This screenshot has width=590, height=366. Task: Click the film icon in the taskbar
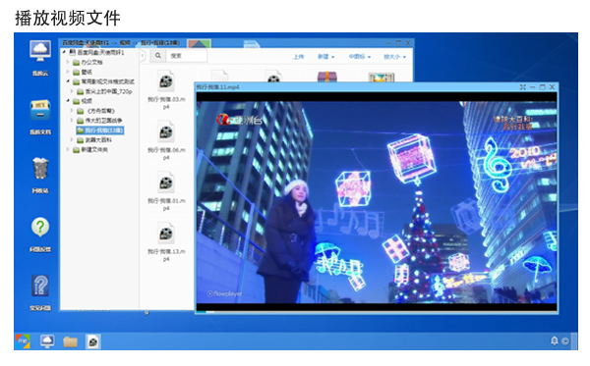(x=92, y=341)
